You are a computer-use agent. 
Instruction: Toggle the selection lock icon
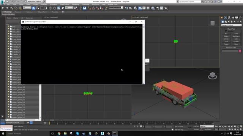coord(137,127)
